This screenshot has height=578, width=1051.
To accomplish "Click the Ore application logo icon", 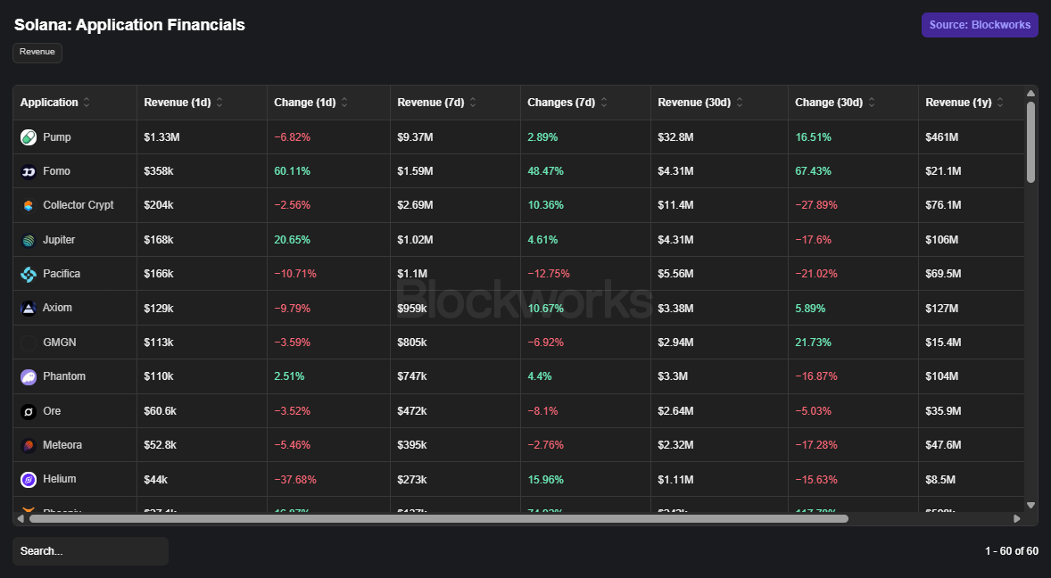I will tap(29, 411).
